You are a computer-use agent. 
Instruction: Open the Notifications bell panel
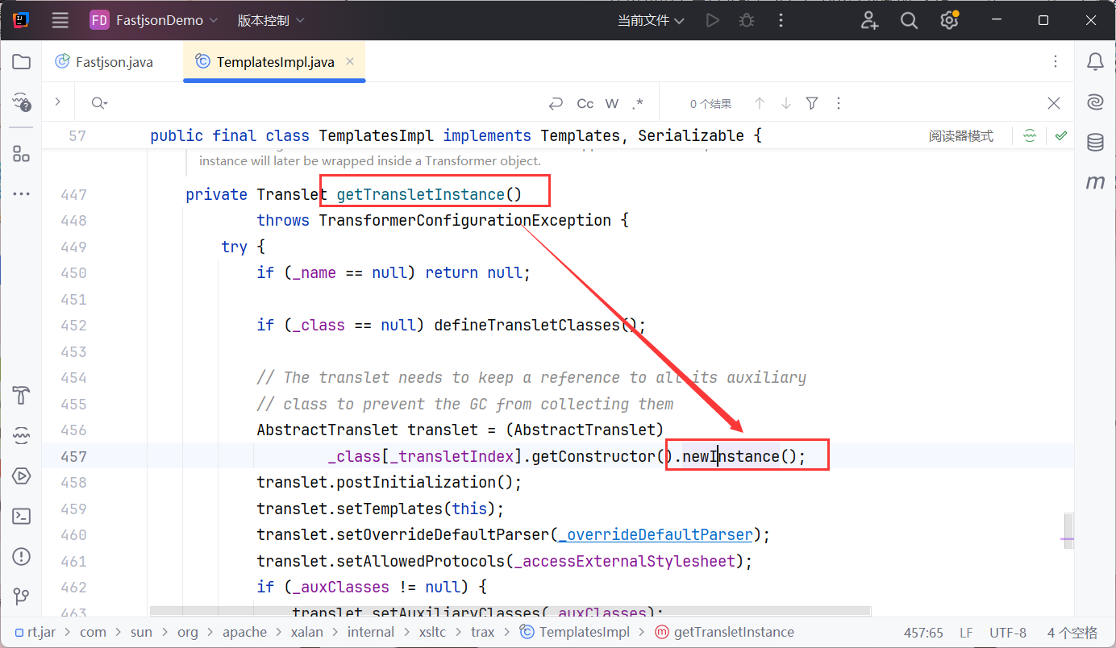click(x=1095, y=62)
